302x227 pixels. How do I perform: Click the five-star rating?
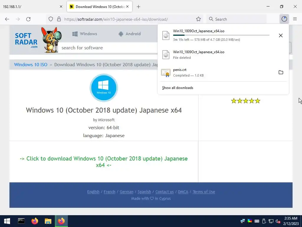pos(246,101)
